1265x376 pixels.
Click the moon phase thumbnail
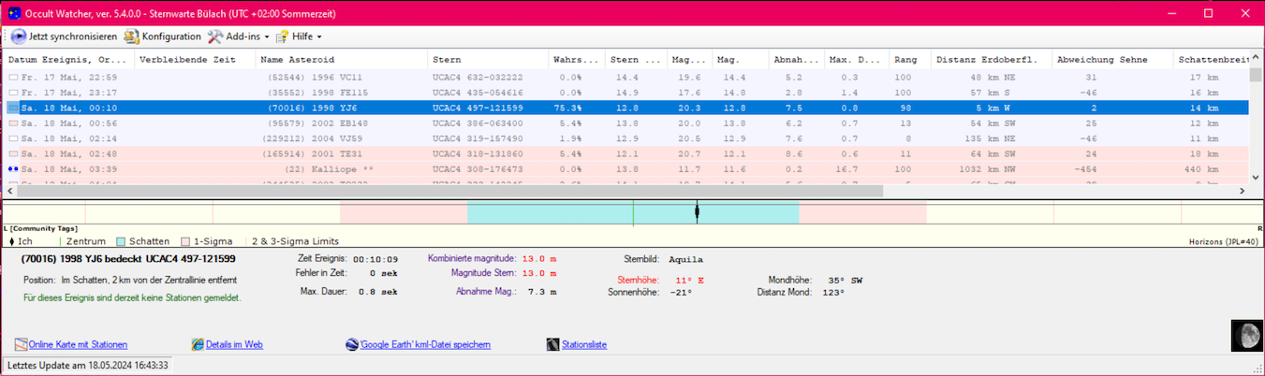point(1245,335)
